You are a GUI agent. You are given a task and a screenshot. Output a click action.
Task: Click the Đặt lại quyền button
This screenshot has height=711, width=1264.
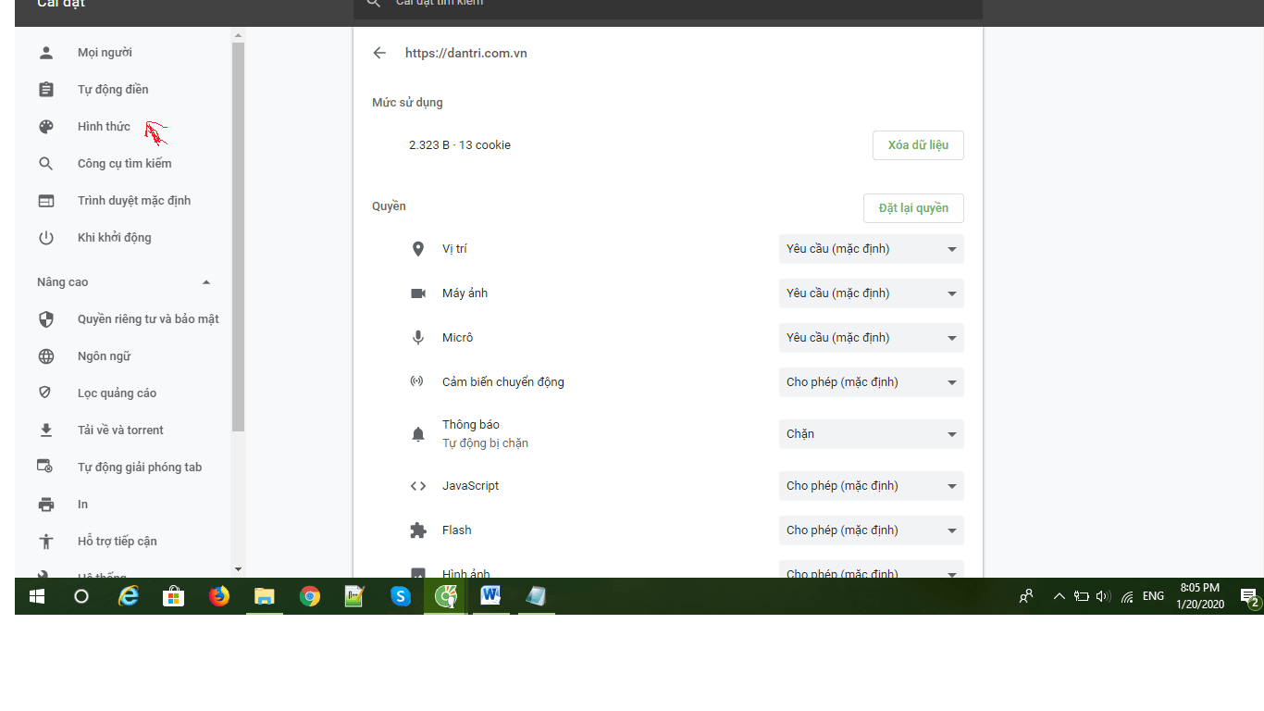(x=913, y=208)
